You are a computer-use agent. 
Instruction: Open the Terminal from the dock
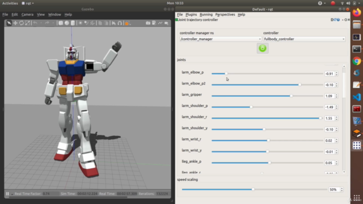click(357, 49)
